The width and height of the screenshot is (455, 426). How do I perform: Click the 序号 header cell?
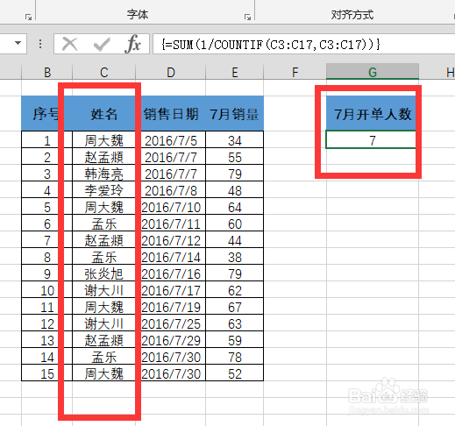[46, 113]
